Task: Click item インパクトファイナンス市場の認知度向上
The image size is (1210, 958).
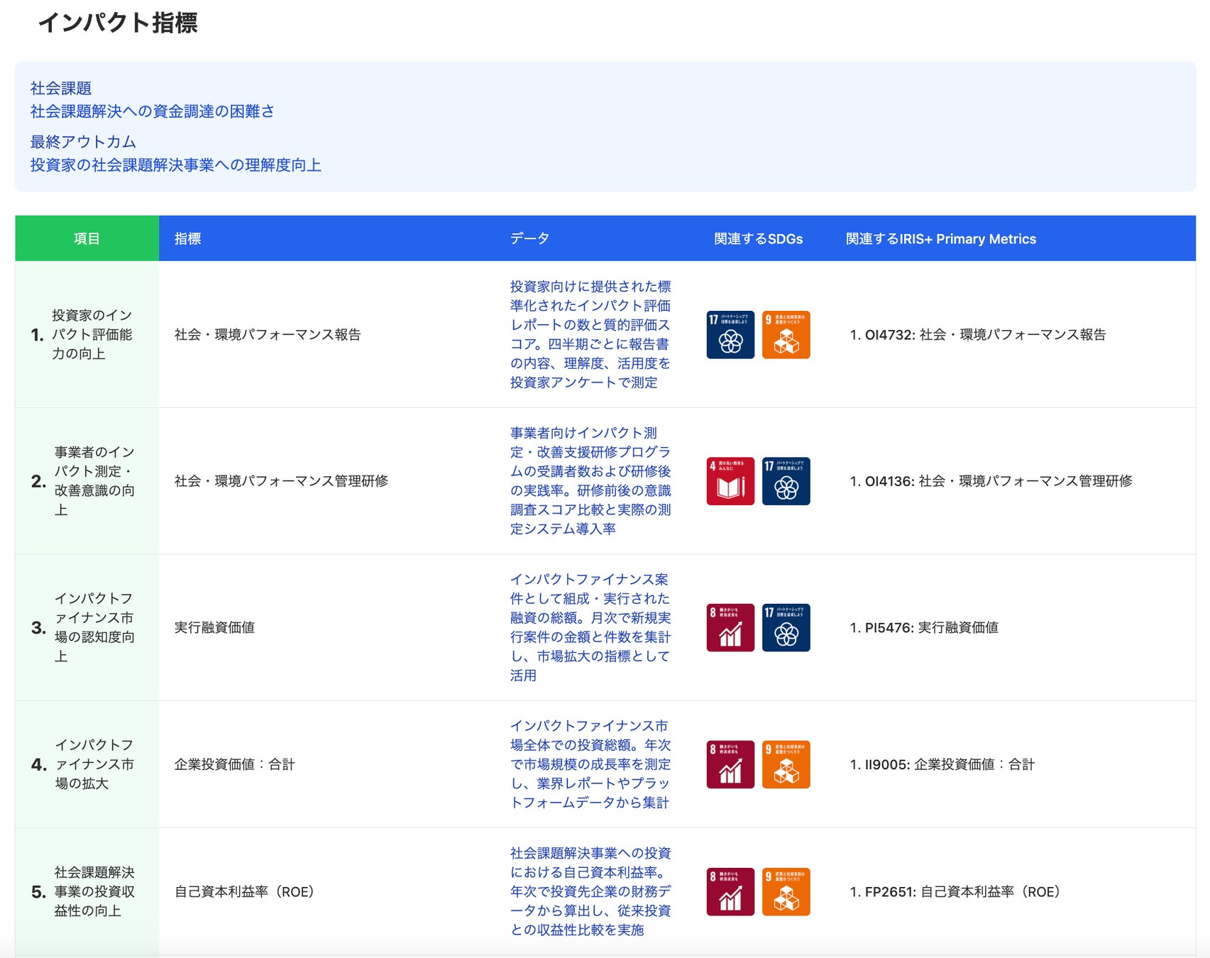Action: pos(94,627)
